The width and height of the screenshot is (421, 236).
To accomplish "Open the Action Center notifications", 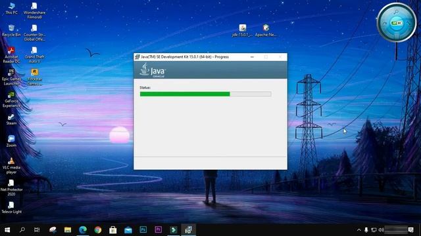I will pyautogui.click(x=410, y=230).
